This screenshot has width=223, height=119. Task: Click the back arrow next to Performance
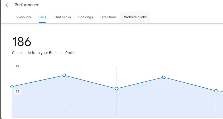(x=7, y=5)
